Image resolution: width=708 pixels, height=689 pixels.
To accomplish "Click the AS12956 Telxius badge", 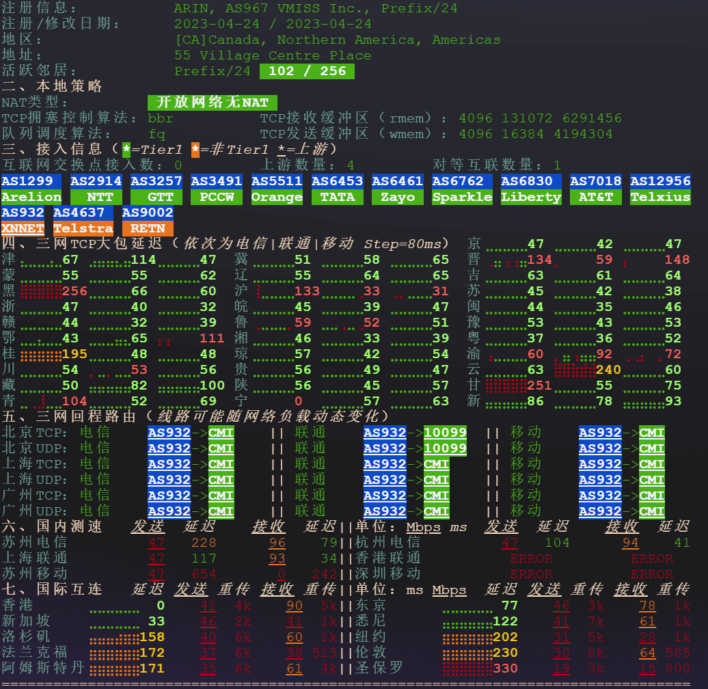I will click(660, 189).
